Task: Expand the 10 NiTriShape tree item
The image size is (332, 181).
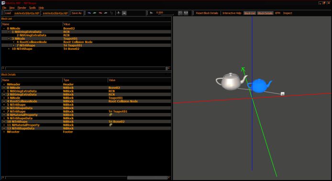Action: [9, 49]
